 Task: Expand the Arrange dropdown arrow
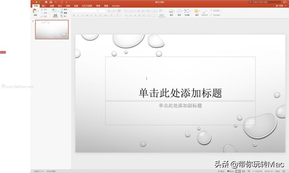click(x=199, y=11)
